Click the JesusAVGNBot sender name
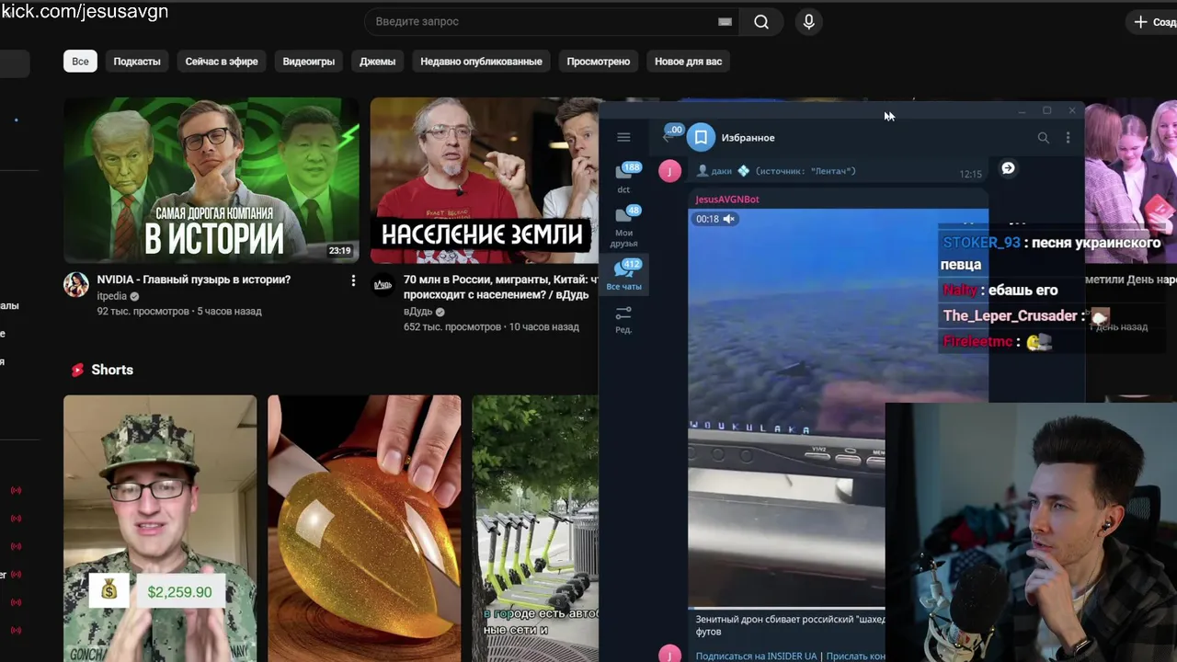This screenshot has width=1177, height=662. (x=727, y=200)
